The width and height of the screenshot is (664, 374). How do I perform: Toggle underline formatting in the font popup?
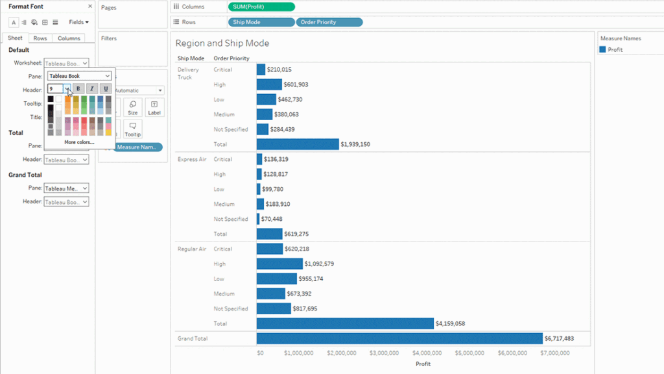105,89
